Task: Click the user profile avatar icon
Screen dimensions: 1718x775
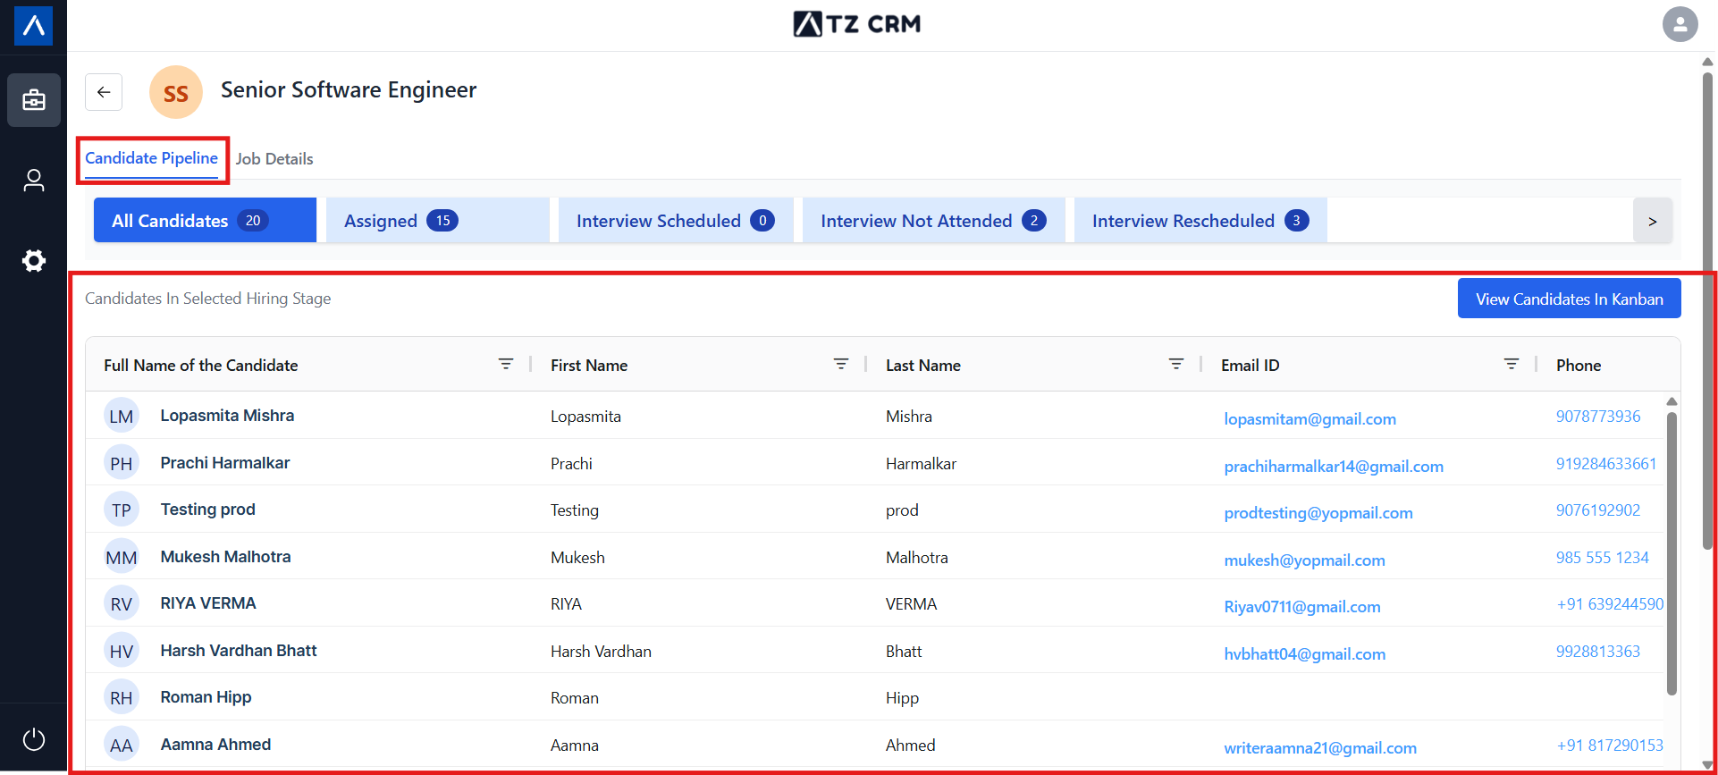Action: (1680, 24)
